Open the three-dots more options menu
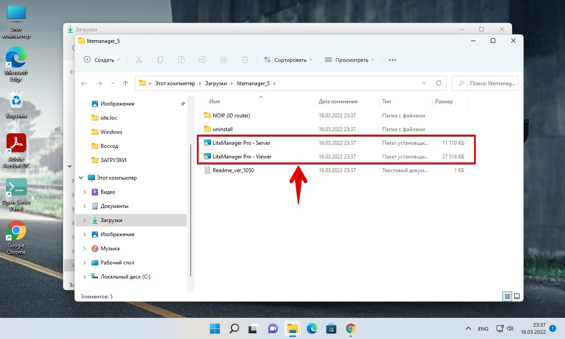Screen dimensions: 565x339 click(x=392, y=60)
